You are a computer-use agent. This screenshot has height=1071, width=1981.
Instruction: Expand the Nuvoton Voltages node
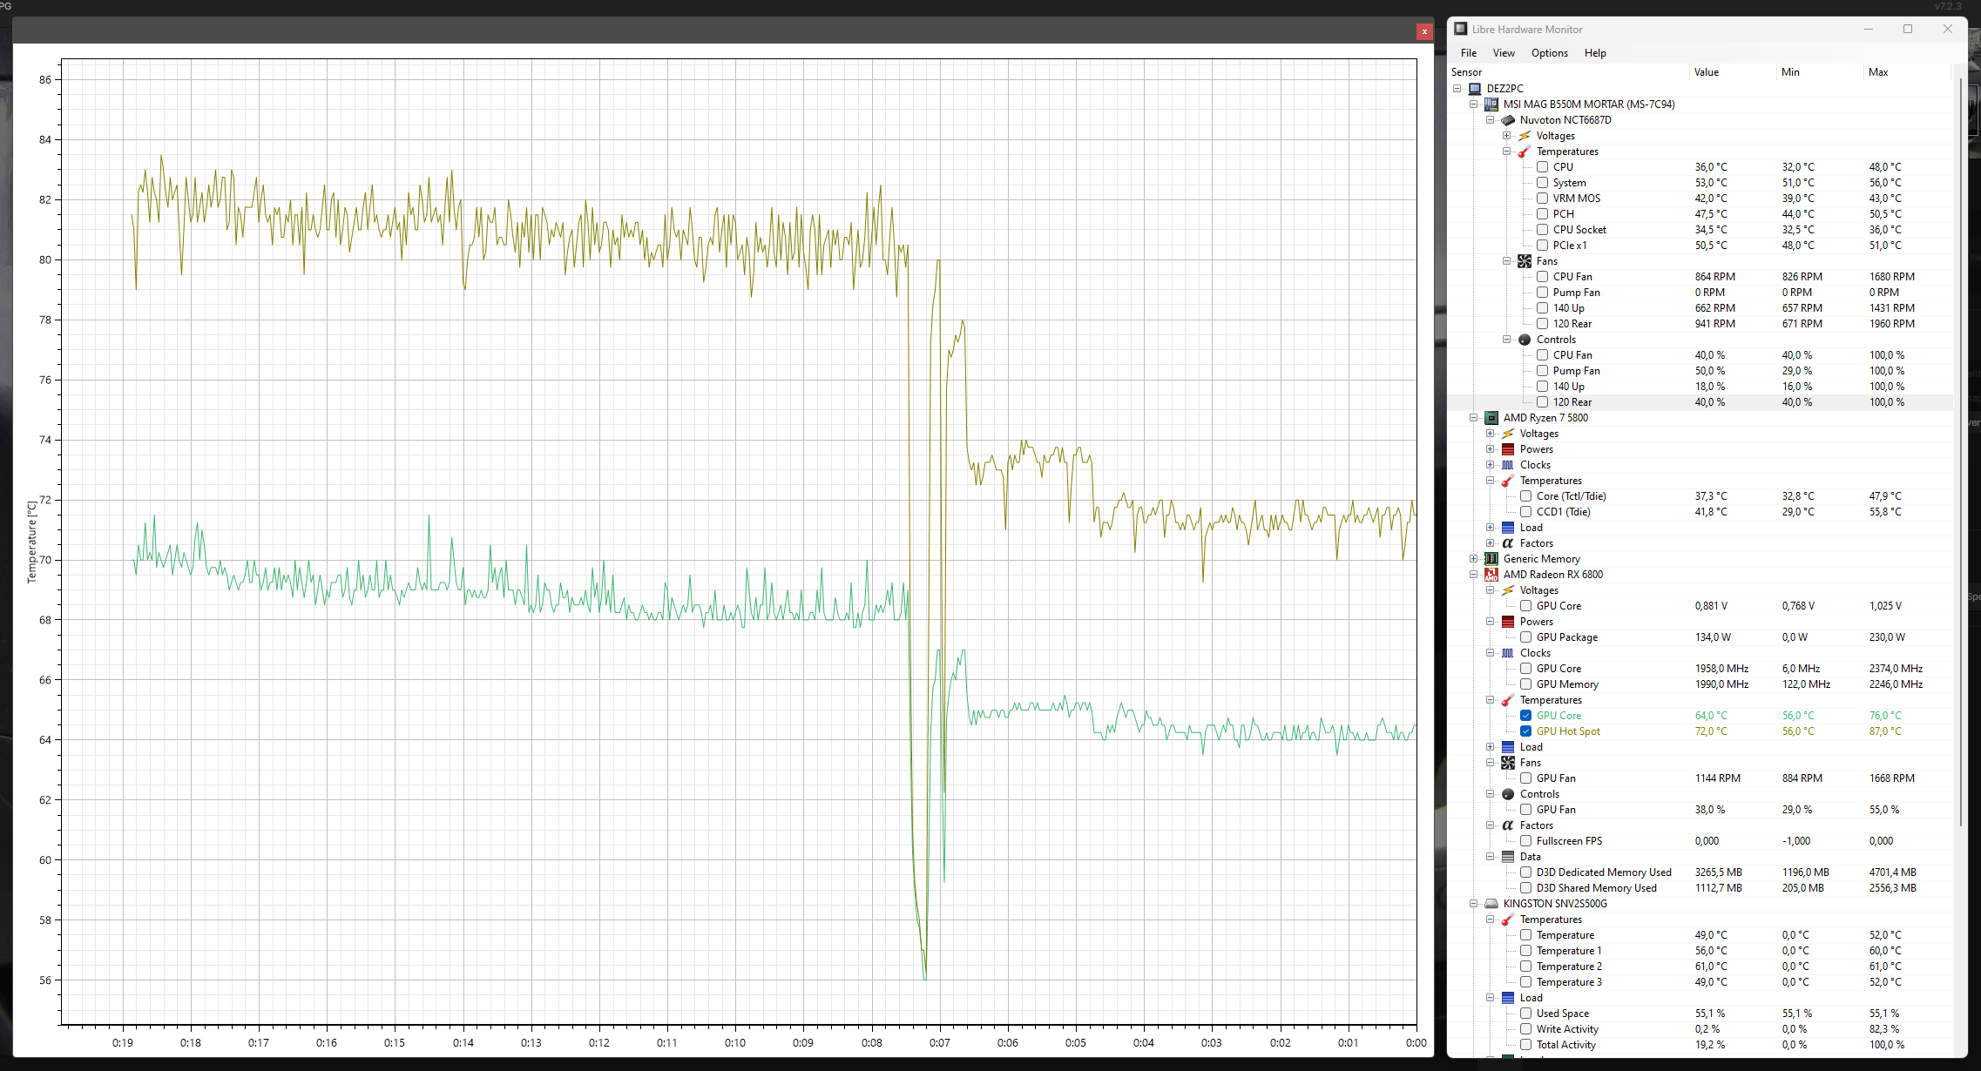click(1507, 136)
